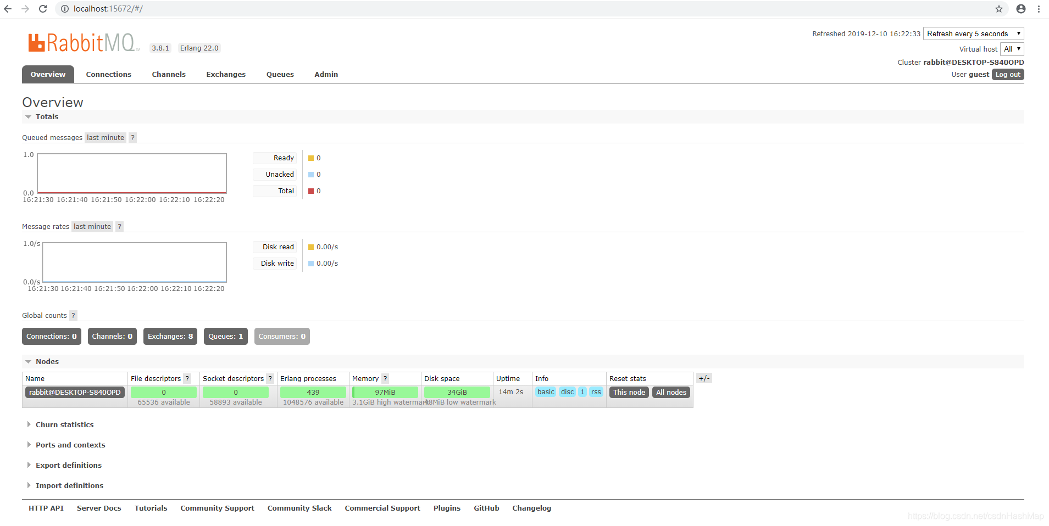Click the blue Disk write legend swatch

[x=311, y=264]
